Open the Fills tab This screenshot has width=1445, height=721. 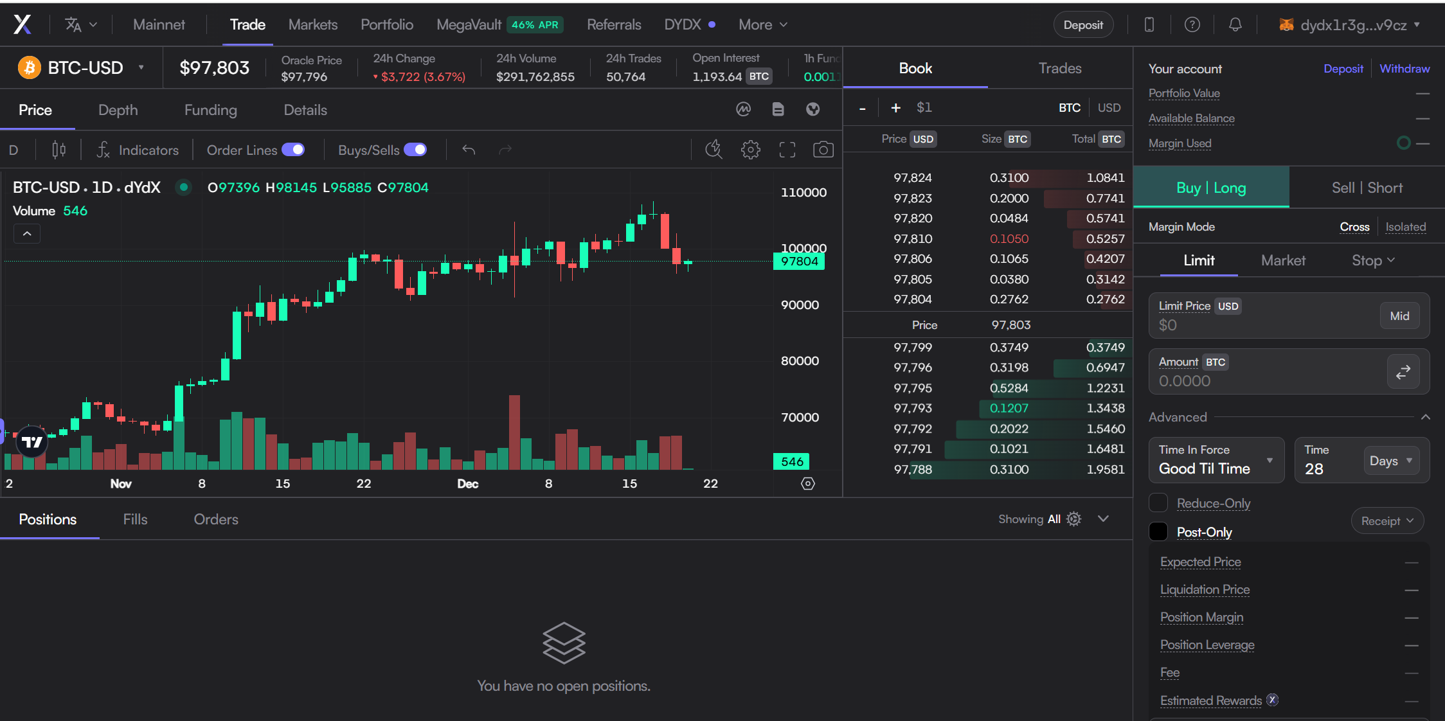tap(135, 519)
